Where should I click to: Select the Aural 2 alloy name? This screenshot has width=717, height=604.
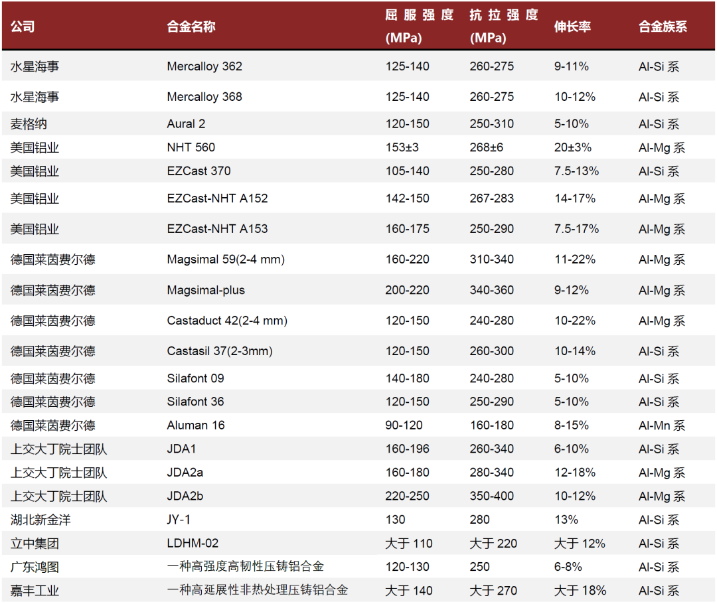tap(186, 124)
